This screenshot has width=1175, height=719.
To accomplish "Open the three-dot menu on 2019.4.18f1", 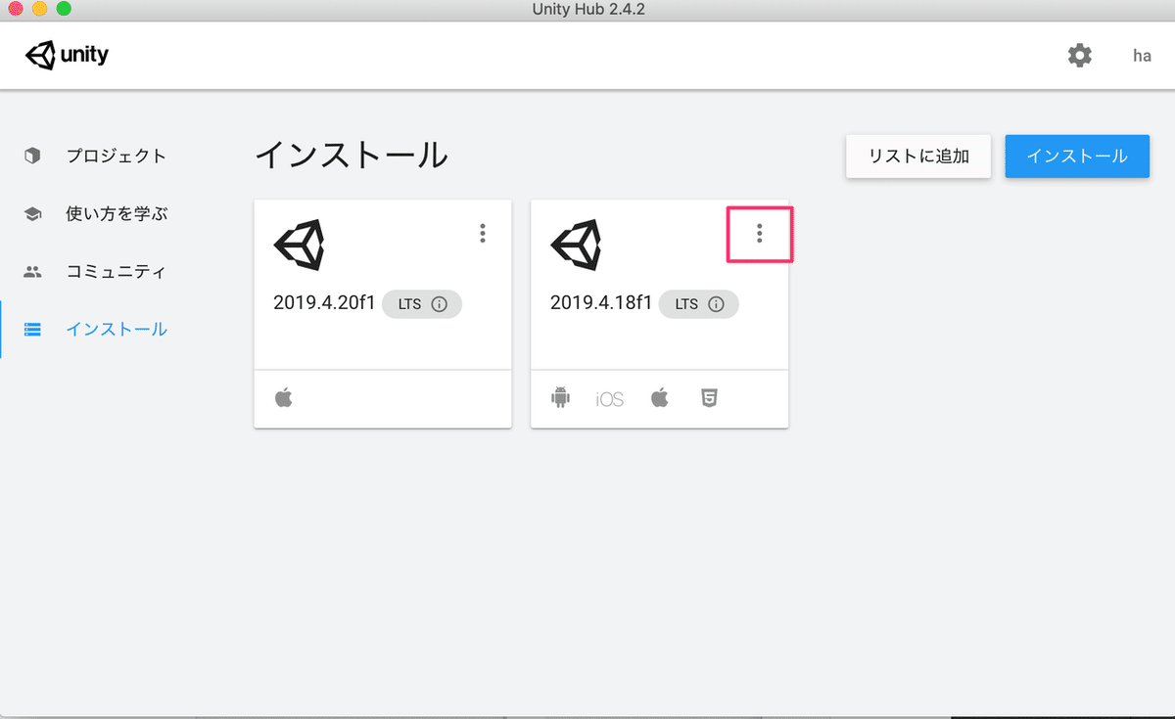I will coord(760,233).
